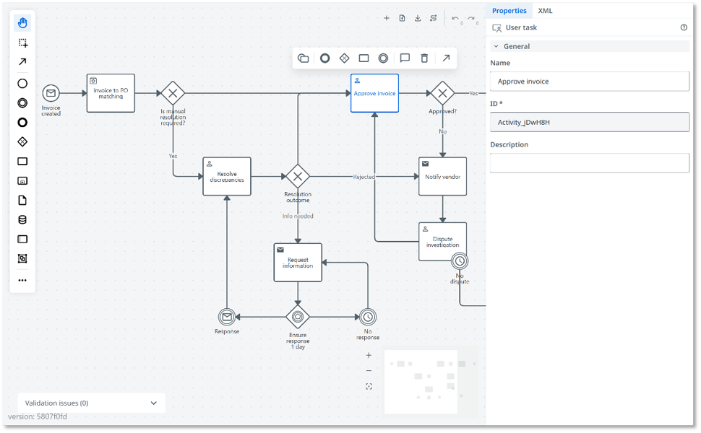Click the plus new diagram icon
Image resolution: width=701 pixels, height=433 pixels.
(x=387, y=18)
